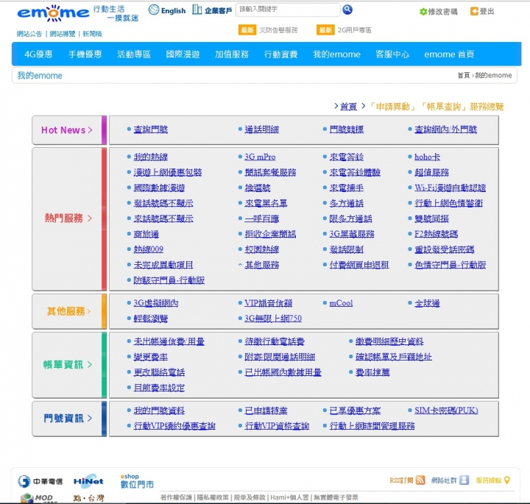
Task: Open 通話明細 link
Action: 262,129
